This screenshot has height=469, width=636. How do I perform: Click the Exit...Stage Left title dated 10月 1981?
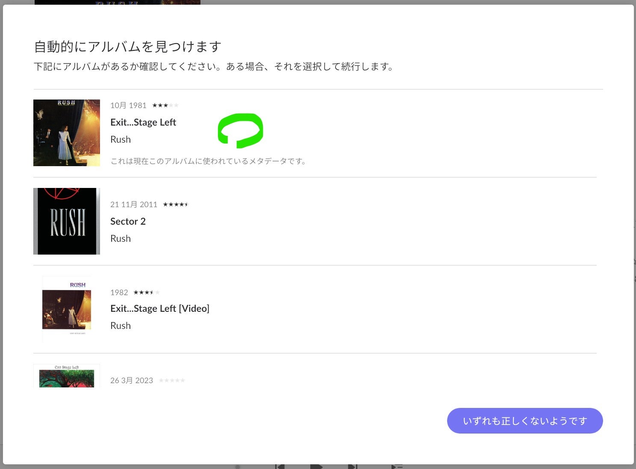(143, 122)
